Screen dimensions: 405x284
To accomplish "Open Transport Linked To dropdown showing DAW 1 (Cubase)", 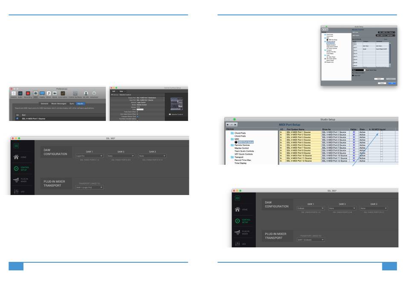I will click(310, 240).
